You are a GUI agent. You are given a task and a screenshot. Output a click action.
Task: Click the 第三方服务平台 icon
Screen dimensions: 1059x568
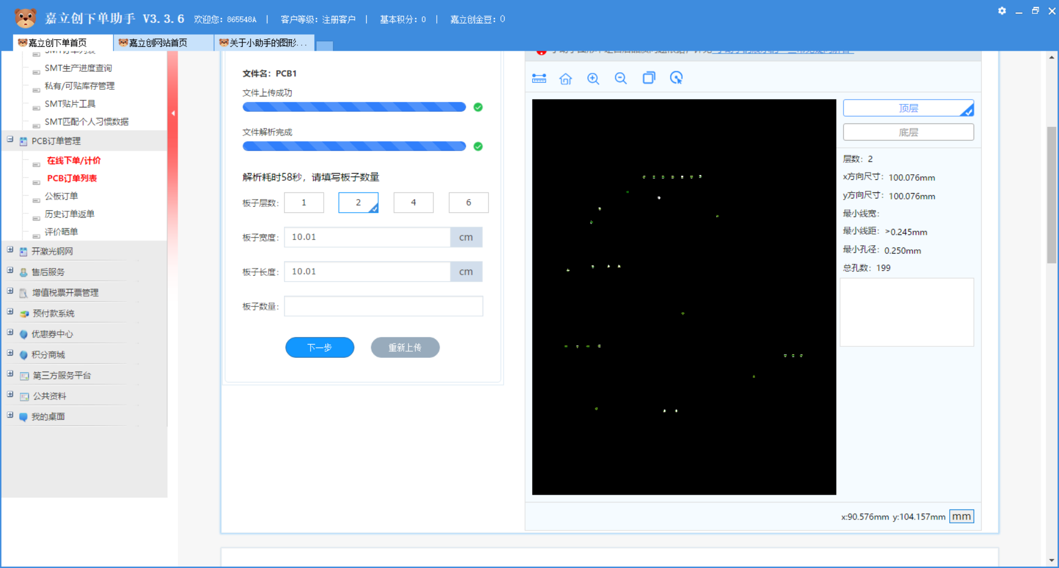24,376
